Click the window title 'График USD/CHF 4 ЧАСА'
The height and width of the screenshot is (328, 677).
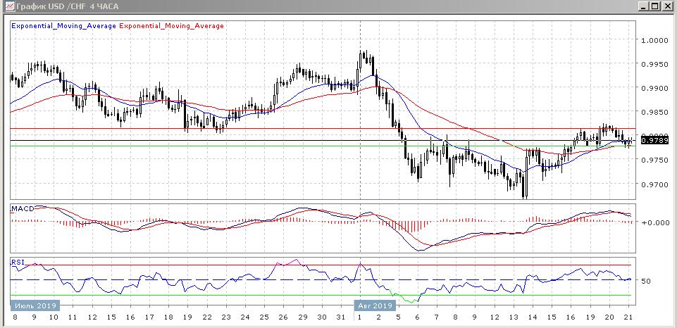point(64,6)
